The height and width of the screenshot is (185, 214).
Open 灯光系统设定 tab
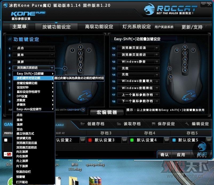(136, 27)
